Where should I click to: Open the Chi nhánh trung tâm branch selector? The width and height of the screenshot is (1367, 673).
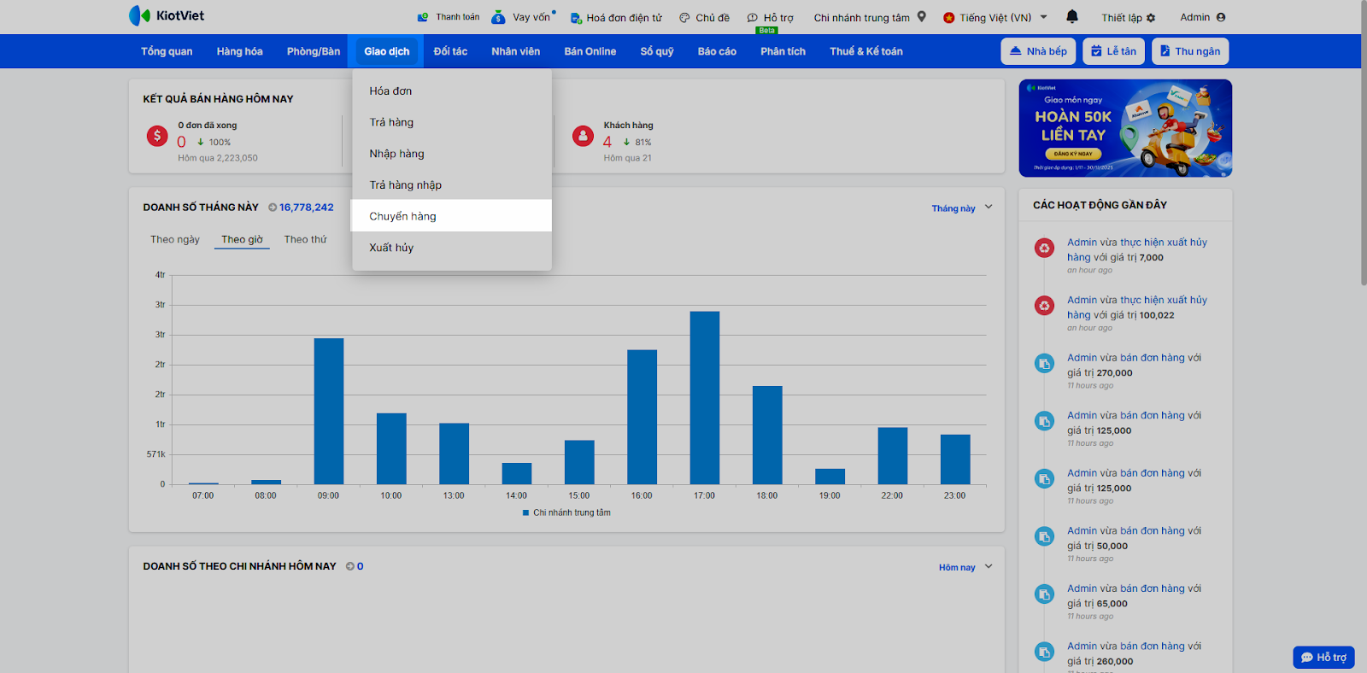tap(870, 17)
